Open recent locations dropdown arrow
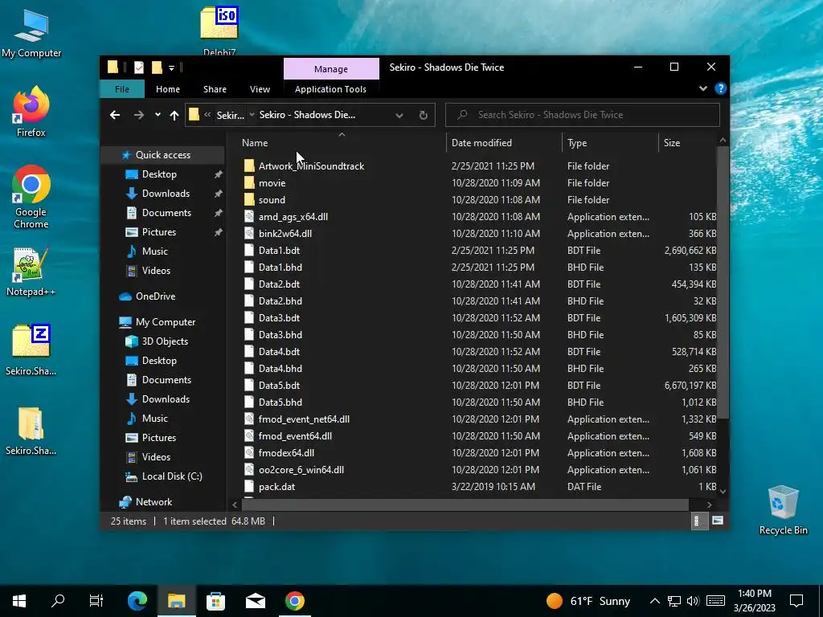Image resolution: width=823 pixels, height=617 pixels. (158, 115)
